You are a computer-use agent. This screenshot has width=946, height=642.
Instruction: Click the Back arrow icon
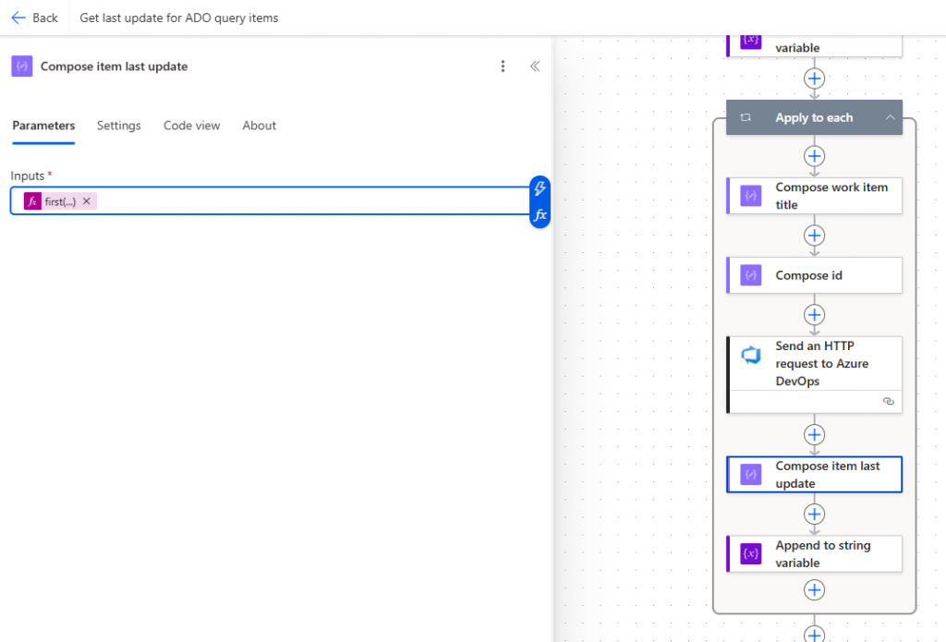coord(18,18)
